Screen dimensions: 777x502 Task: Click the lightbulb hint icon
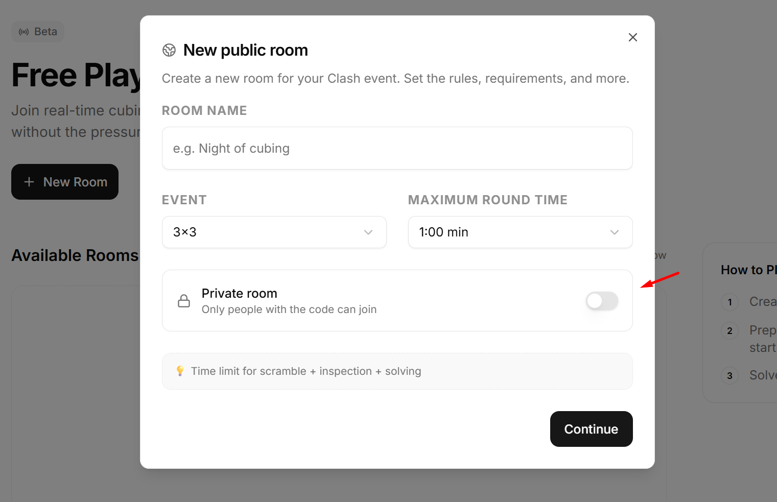(x=180, y=371)
